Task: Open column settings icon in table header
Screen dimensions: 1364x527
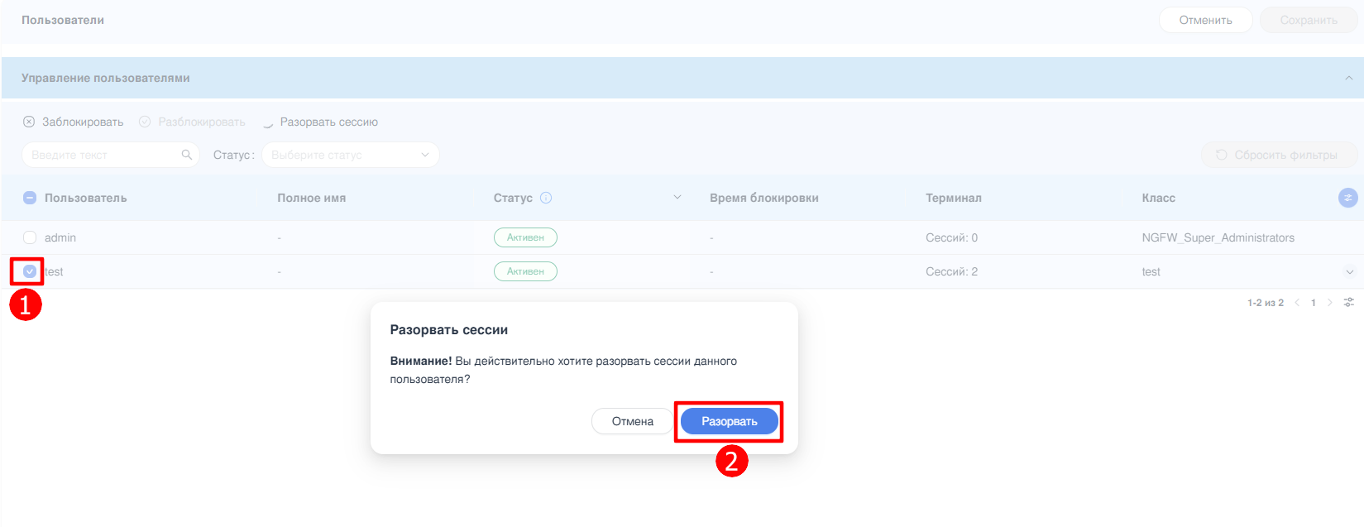Action: 1347,198
